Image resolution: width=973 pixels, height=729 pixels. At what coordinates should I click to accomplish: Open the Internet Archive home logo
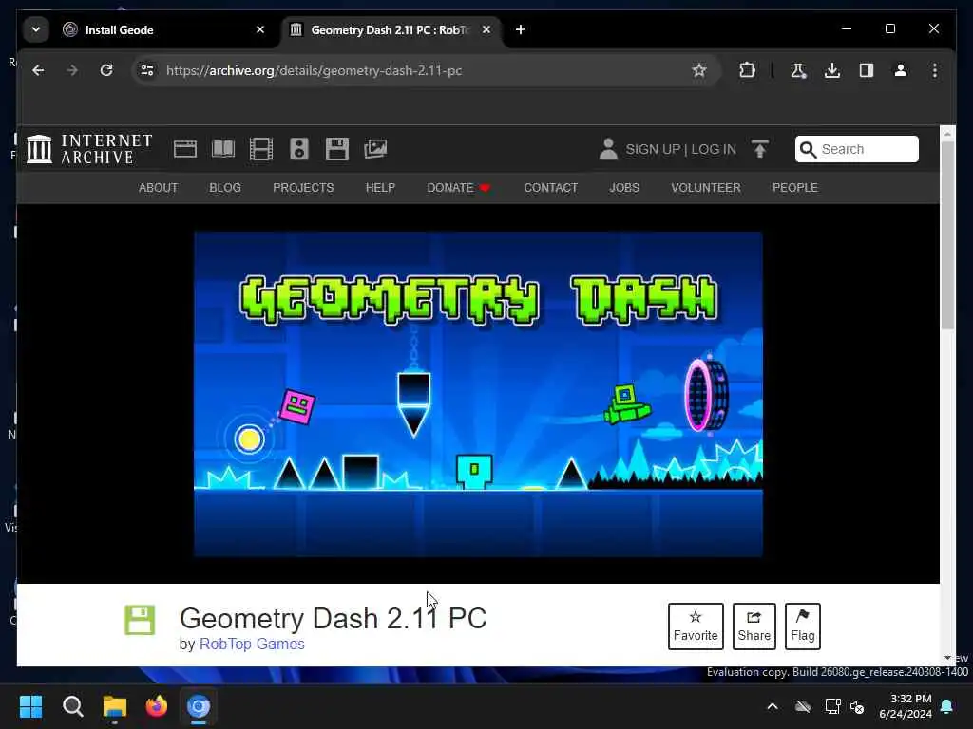click(x=89, y=149)
